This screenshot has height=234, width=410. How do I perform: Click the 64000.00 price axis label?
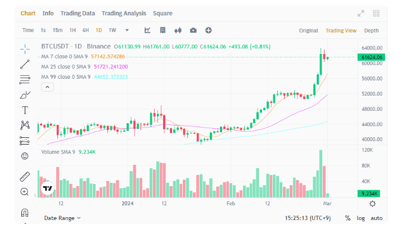click(x=372, y=48)
